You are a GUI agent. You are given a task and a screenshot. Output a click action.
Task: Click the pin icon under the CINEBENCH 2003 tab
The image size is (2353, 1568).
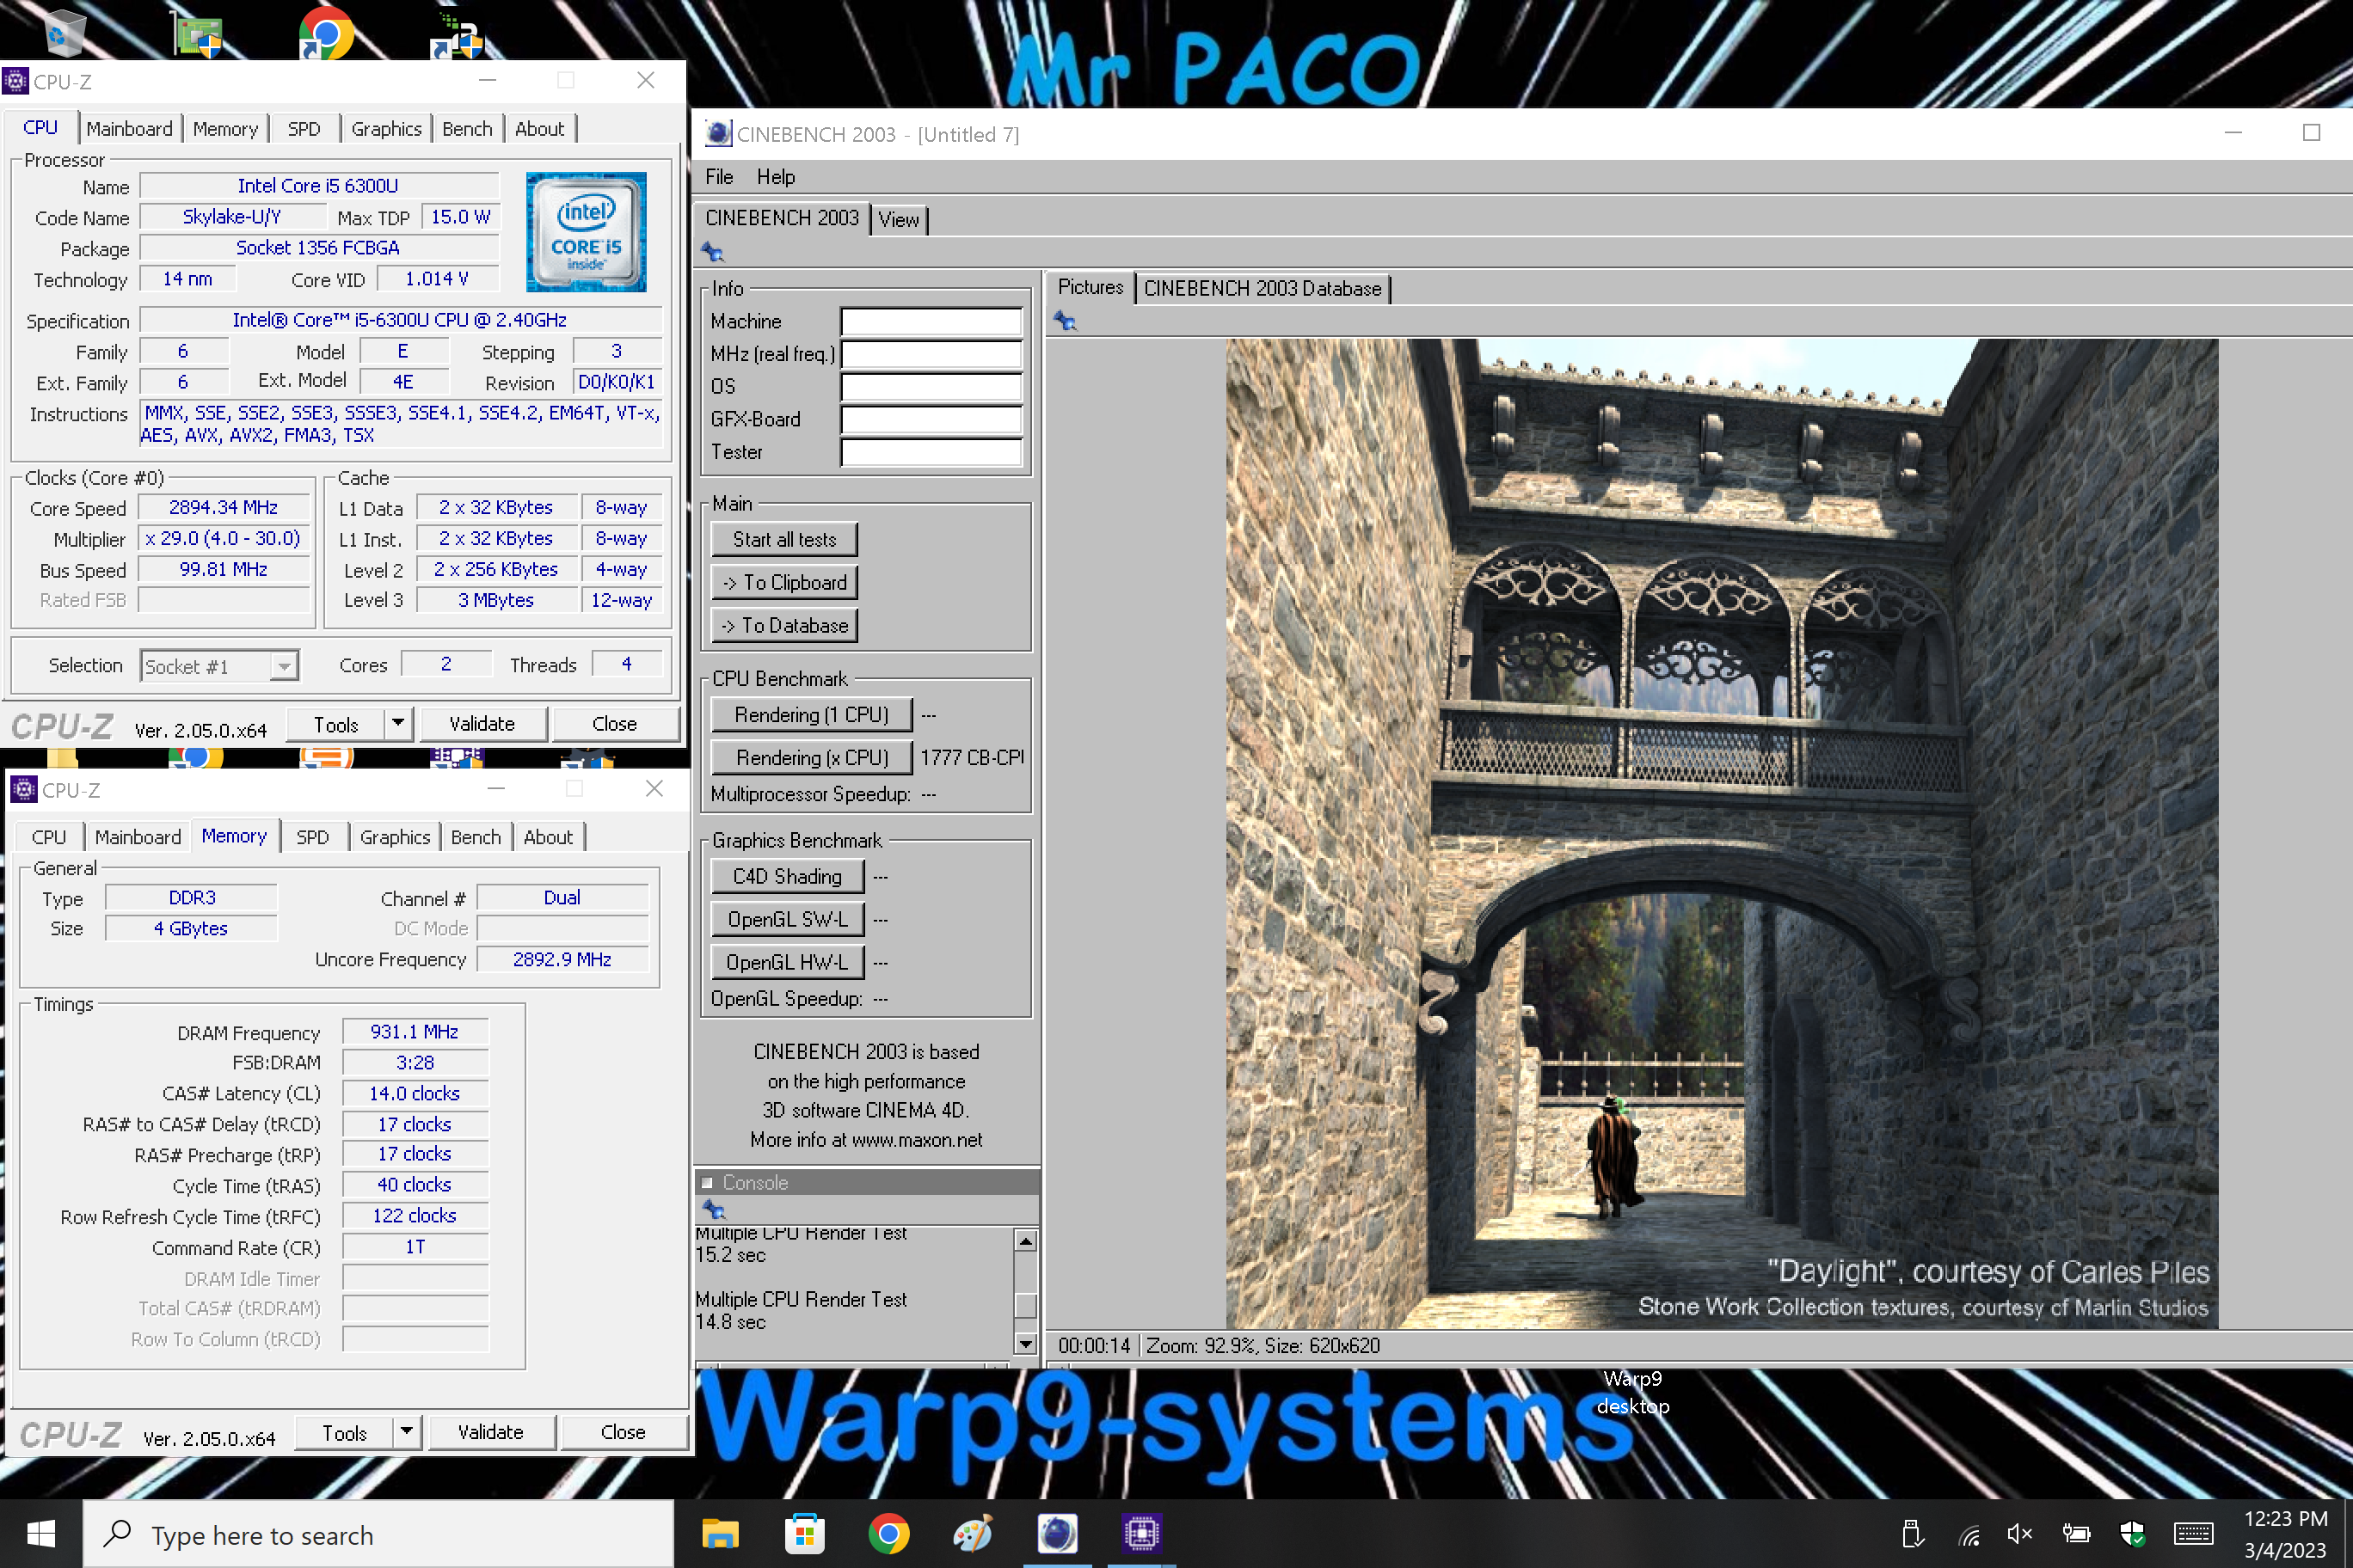click(x=712, y=252)
